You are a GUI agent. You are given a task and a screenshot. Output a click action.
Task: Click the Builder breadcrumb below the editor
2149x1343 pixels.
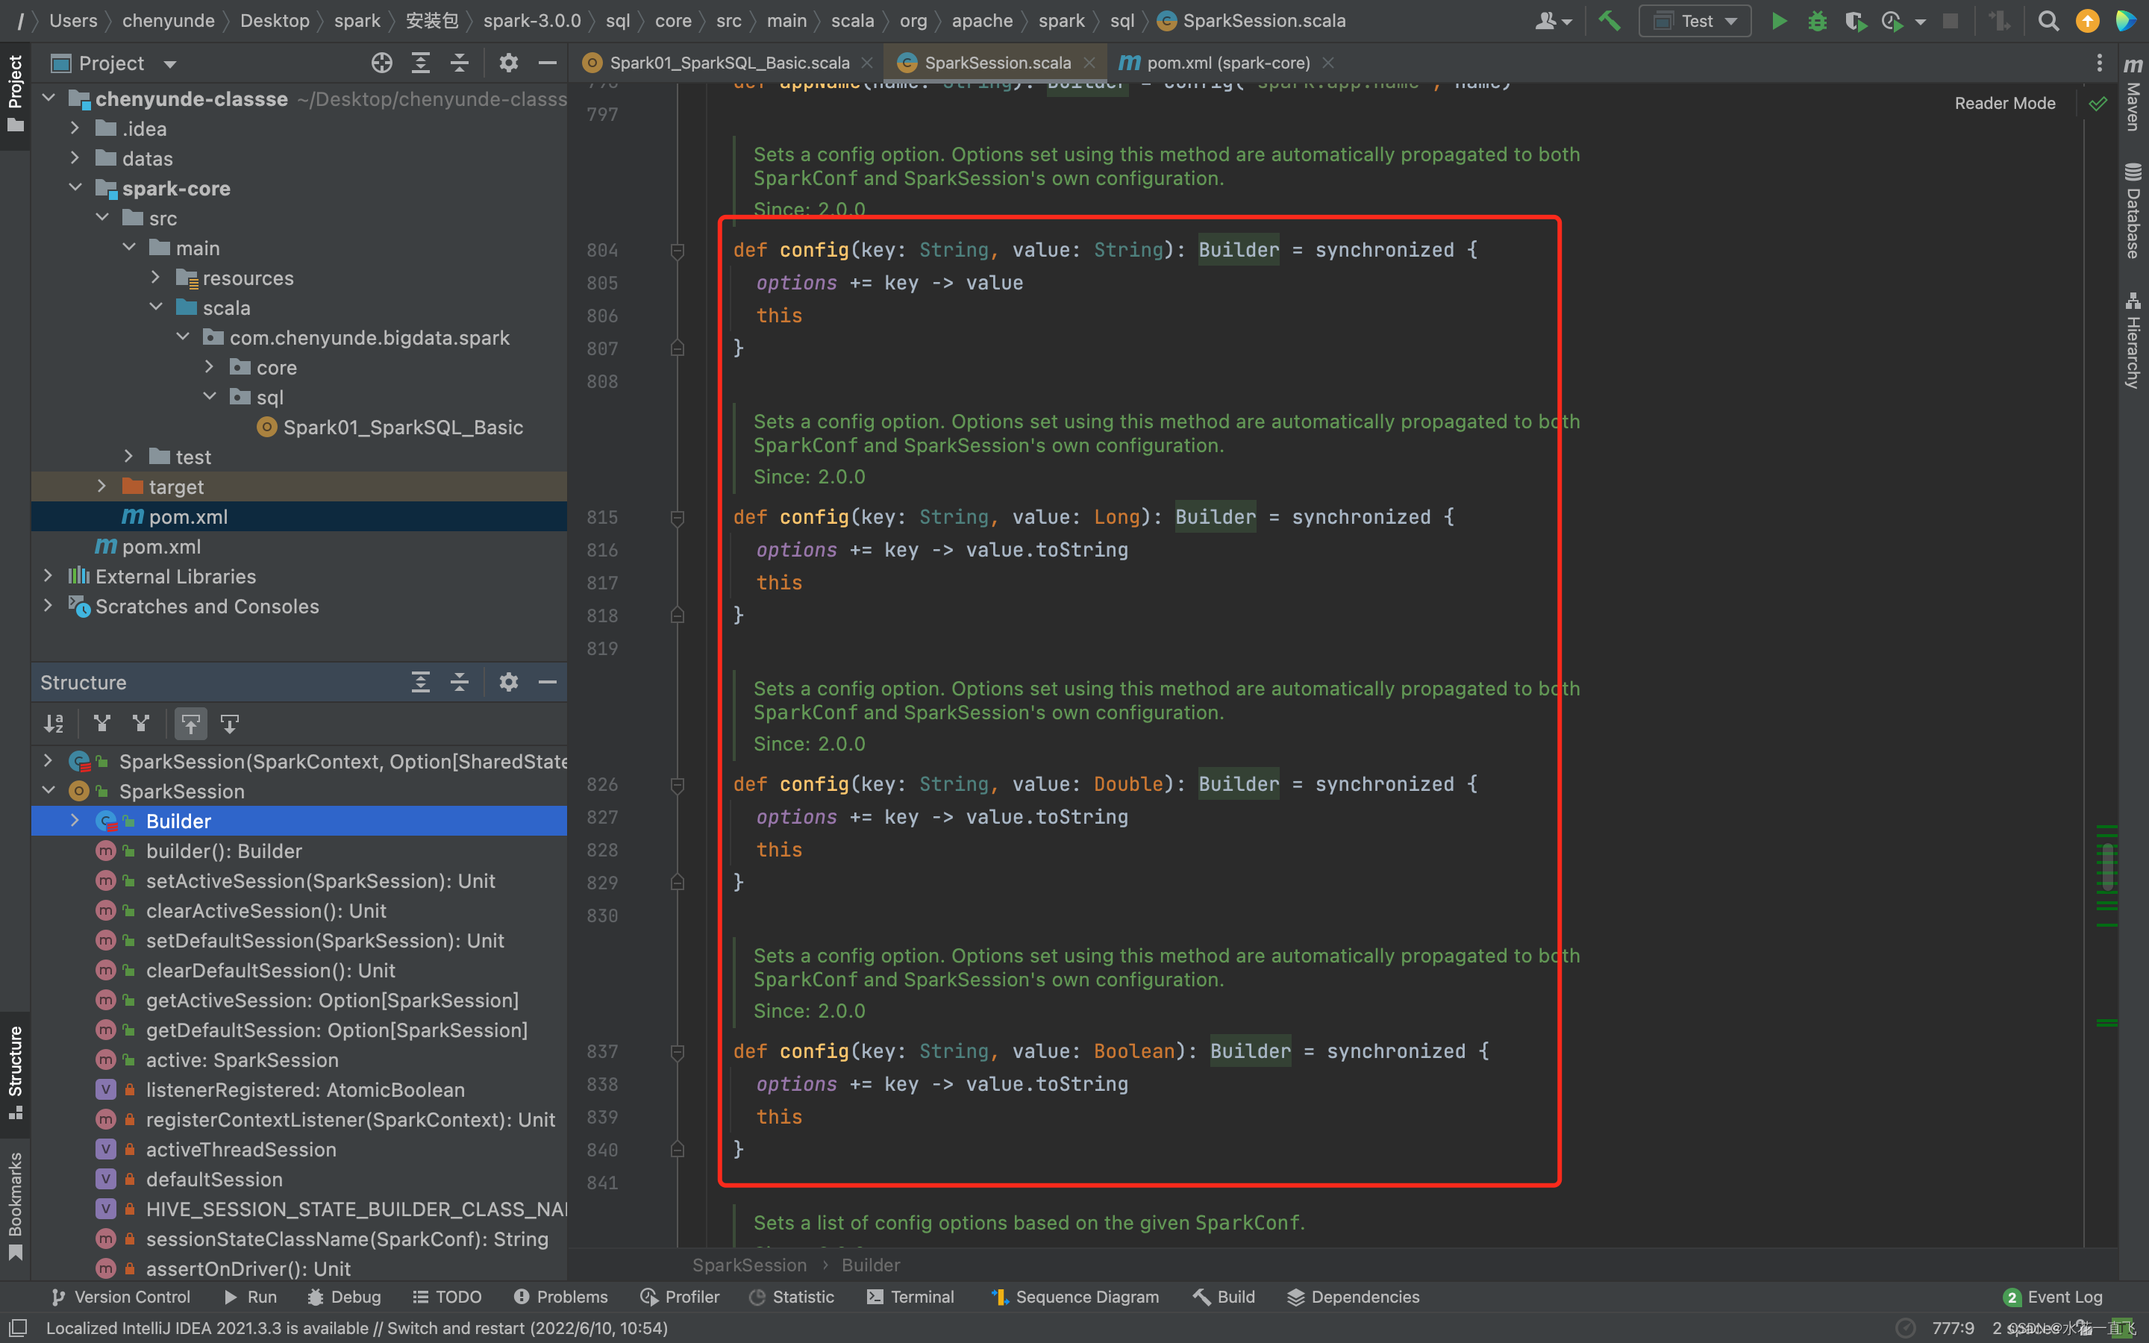(x=870, y=1265)
